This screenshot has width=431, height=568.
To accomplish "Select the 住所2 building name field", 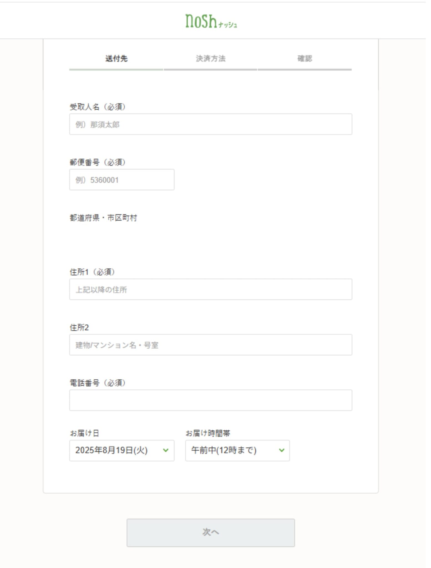I will tap(211, 345).
